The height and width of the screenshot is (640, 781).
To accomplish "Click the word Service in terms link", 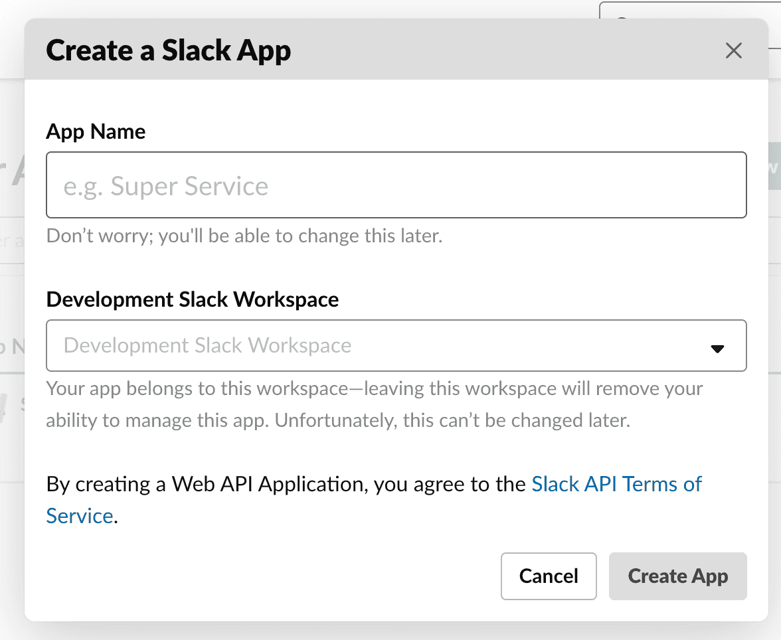I will pos(80,516).
